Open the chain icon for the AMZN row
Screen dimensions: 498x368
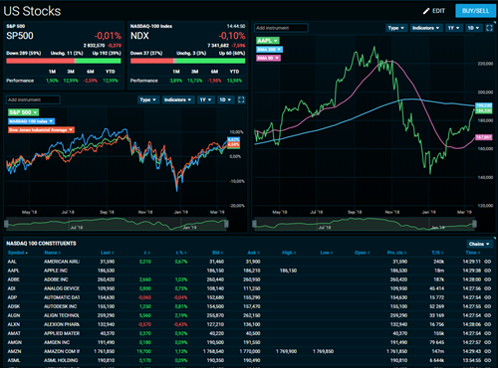click(x=487, y=351)
